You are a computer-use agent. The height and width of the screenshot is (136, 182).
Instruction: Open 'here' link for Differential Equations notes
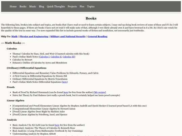point(65,82)
